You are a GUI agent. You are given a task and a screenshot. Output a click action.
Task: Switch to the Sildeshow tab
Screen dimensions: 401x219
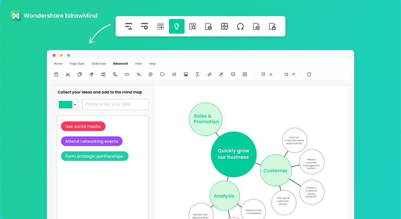coord(98,64)
